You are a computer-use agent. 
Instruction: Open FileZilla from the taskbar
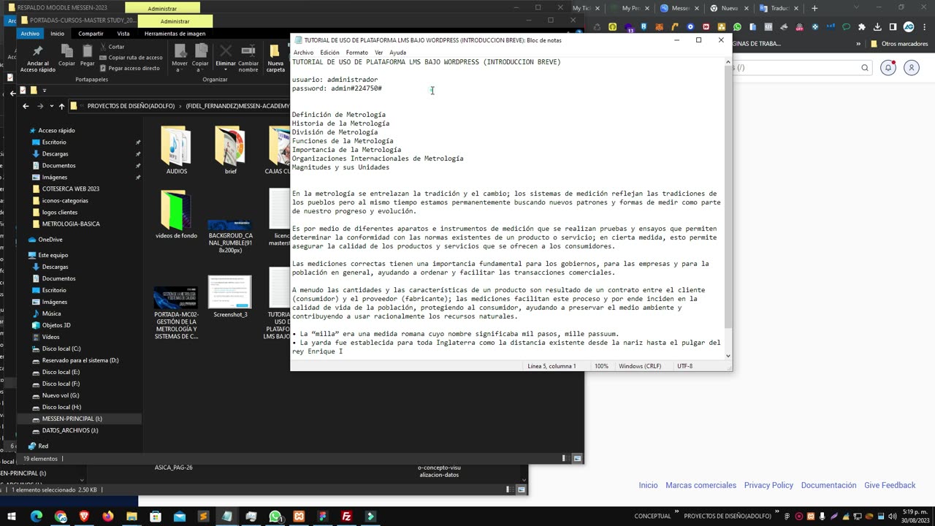[346, 517]
